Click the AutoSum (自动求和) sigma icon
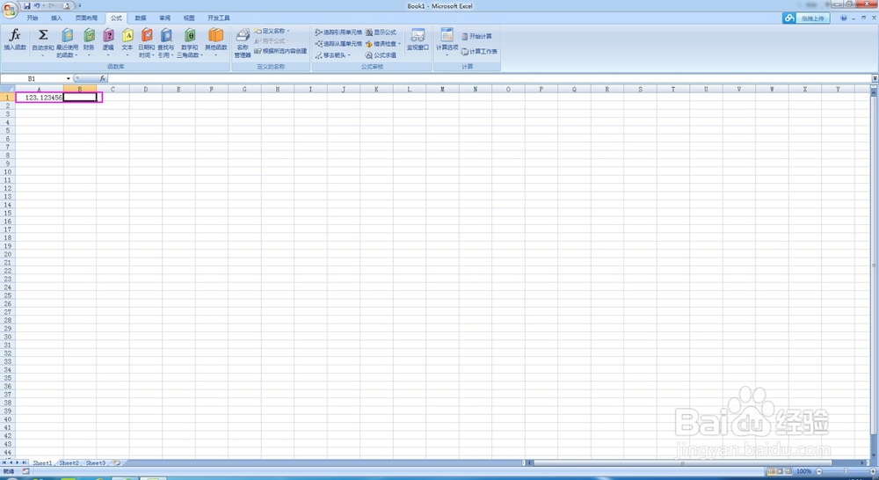879x480 pixels. (42, 35)
